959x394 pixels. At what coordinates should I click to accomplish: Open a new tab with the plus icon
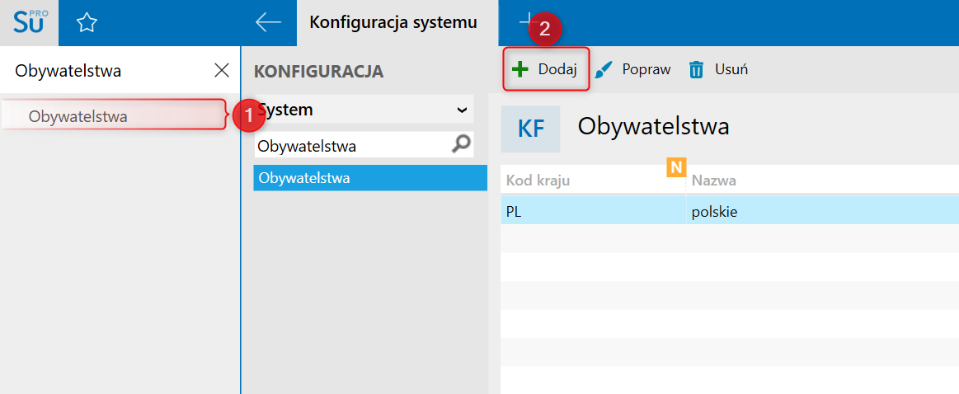pos(525,20)
